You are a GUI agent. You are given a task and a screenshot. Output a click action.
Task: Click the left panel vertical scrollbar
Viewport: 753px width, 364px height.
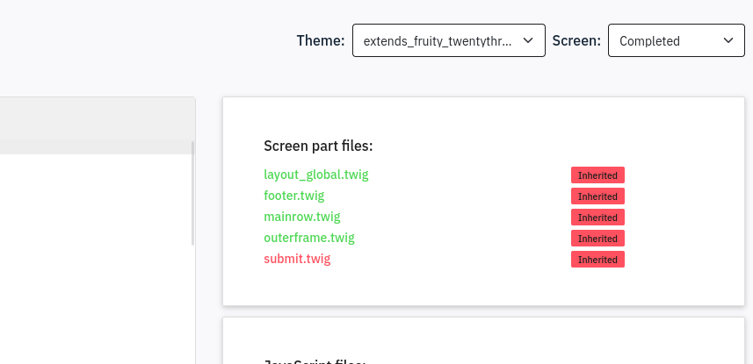click(x=192, y=193)
